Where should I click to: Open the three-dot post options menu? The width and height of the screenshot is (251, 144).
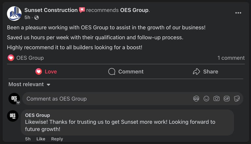click(x=238, y=13)
